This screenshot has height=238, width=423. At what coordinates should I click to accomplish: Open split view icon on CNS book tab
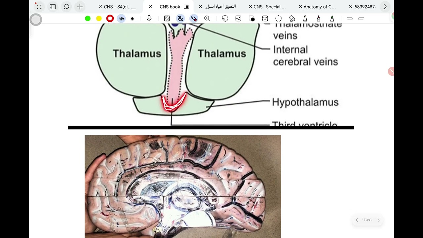pos(186,7)
